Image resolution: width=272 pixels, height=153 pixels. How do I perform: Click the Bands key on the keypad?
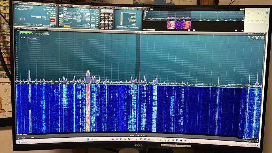pos(107,14)
